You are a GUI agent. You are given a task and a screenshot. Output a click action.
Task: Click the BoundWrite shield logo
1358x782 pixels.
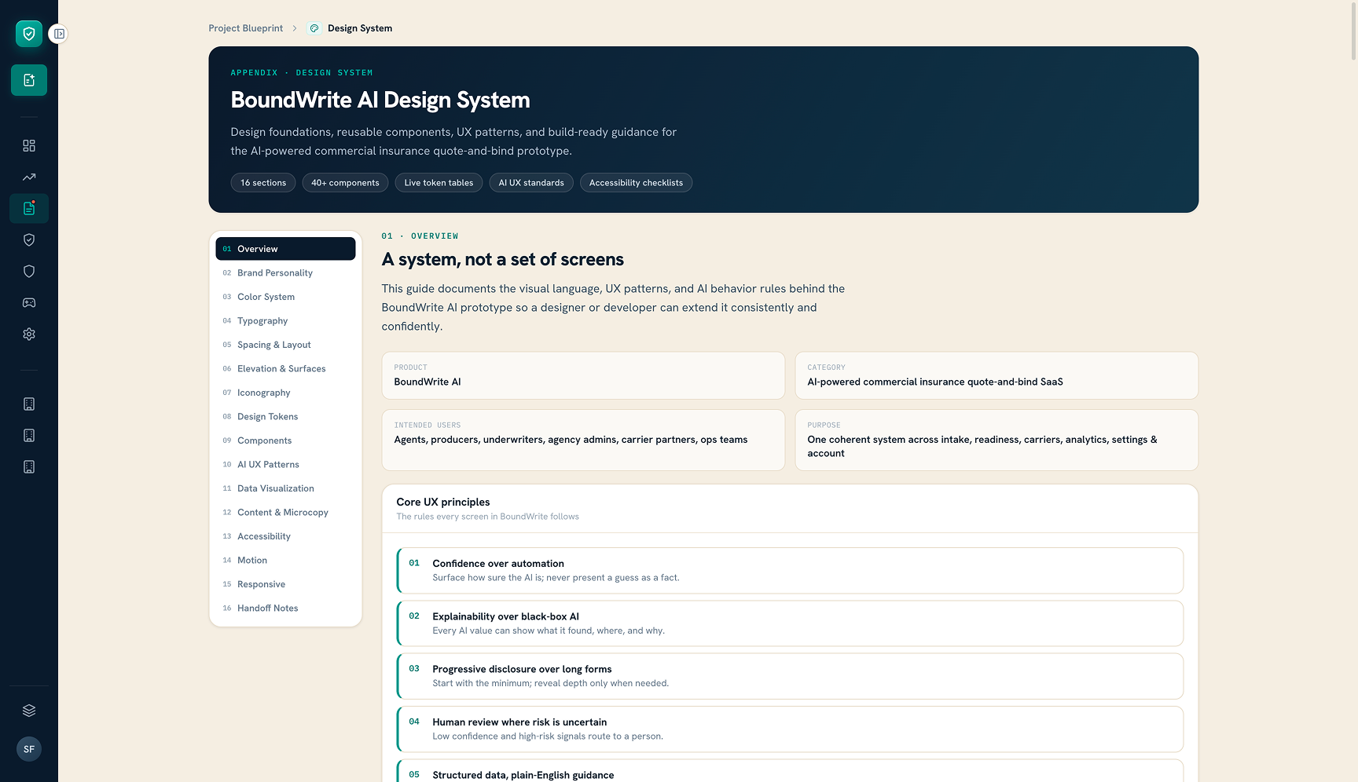pos(29,34)
